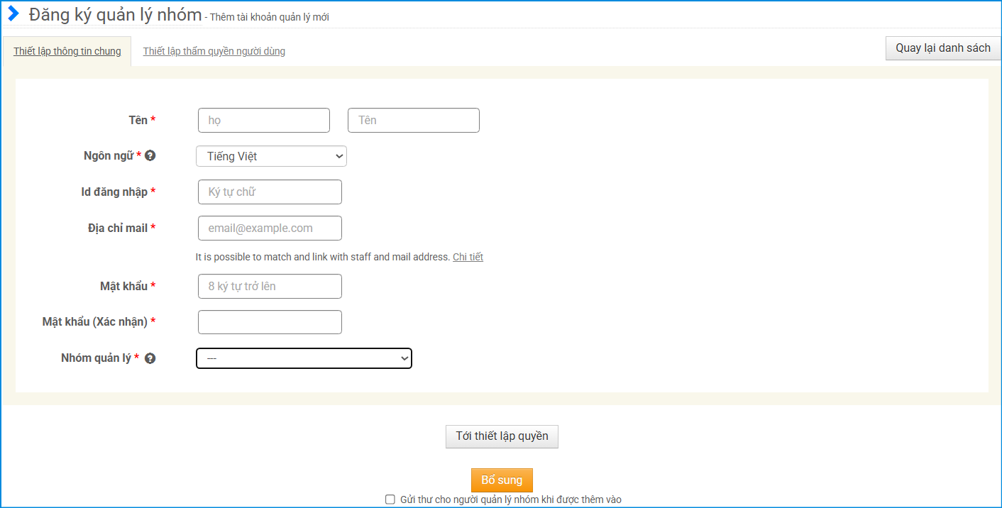Click the Đăng ký quản lý nhóm heading
This screenshot has width=1002, height=508.
(115, 15)
